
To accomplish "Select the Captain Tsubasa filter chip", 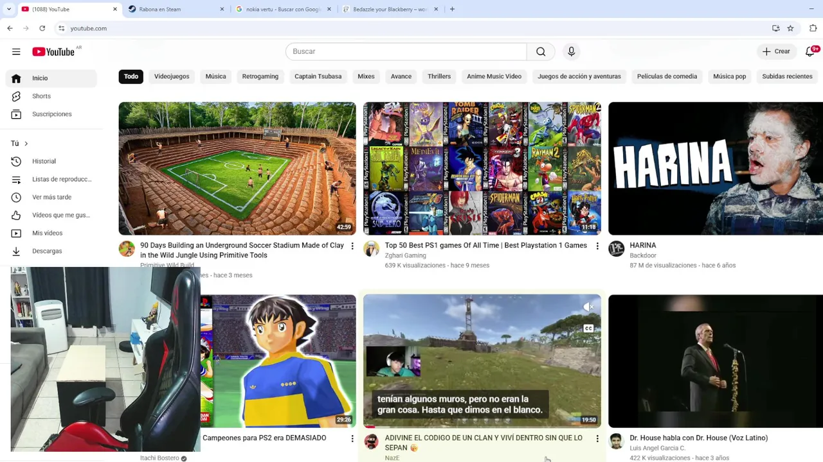I will tap(318, 76).
